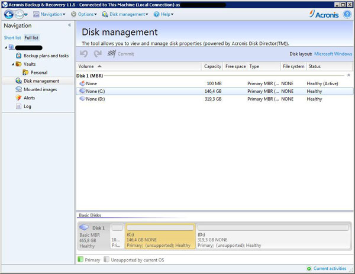Select the None (C:) volume row
Image resolution: width=355 pixels, height=274 pixels.
[x=215, y=91]
